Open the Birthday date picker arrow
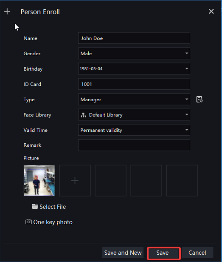This screenshot has width=222, height=262. pos(187,68)
